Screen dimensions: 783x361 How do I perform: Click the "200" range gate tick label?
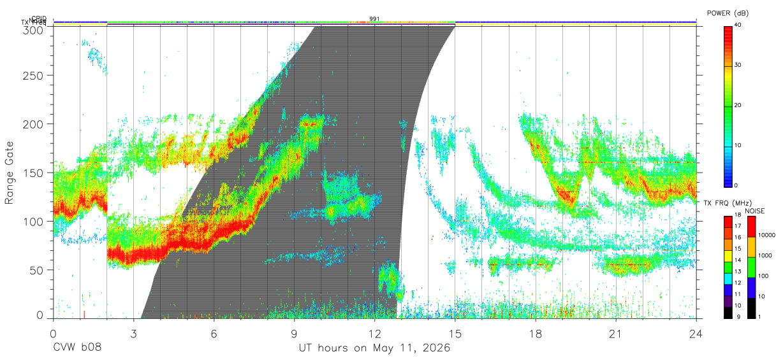(32, 124)
